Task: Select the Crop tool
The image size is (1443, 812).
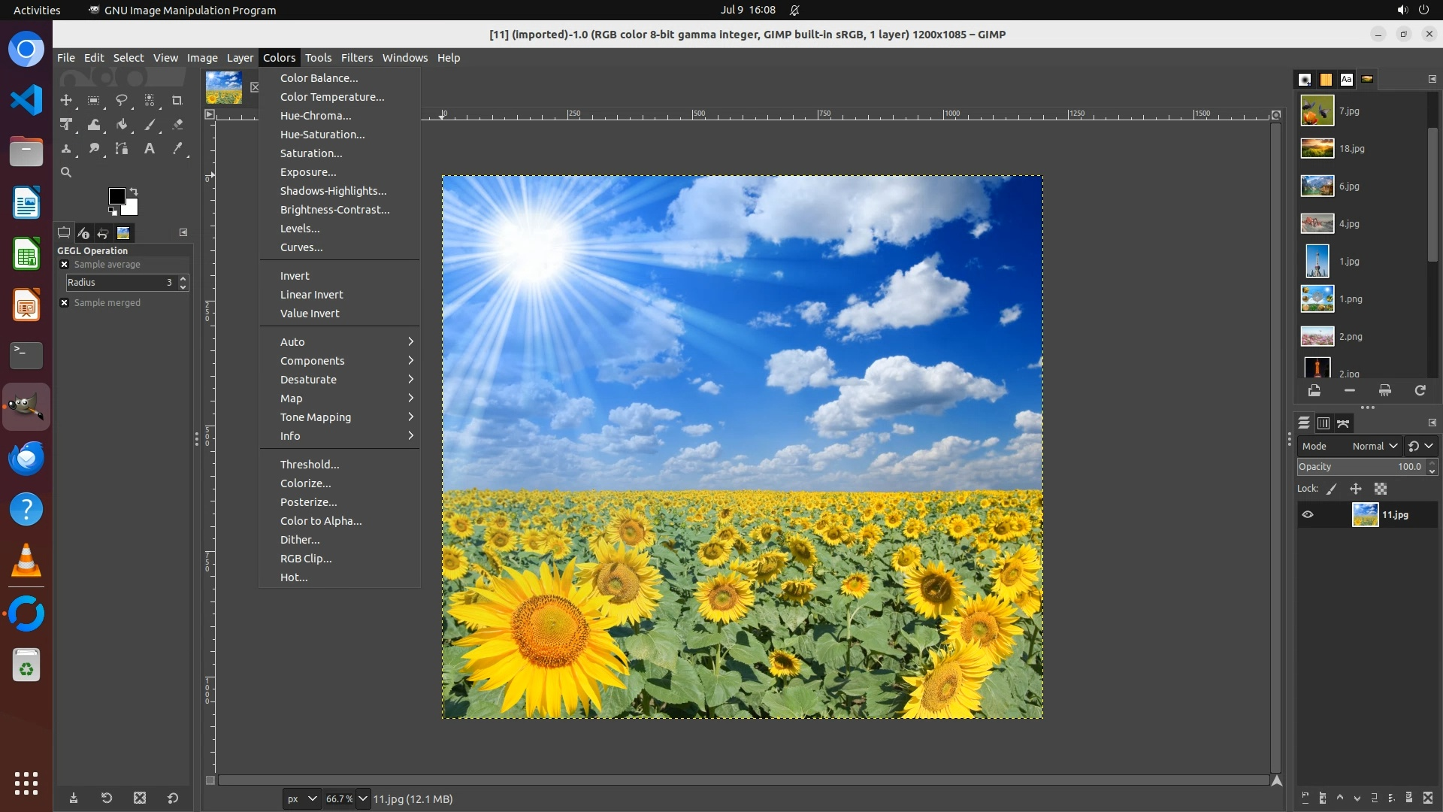Action: point(177,100)
